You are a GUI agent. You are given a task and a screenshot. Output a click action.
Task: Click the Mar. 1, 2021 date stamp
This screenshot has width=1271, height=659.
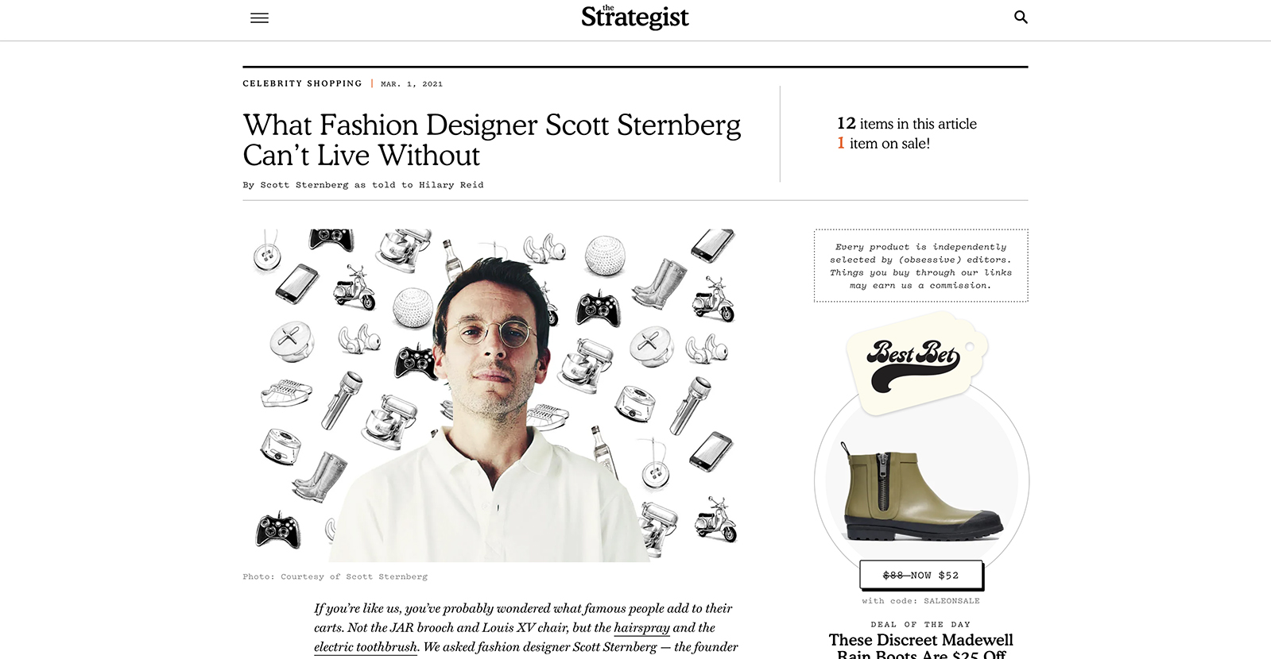click(x=412, y=83)
